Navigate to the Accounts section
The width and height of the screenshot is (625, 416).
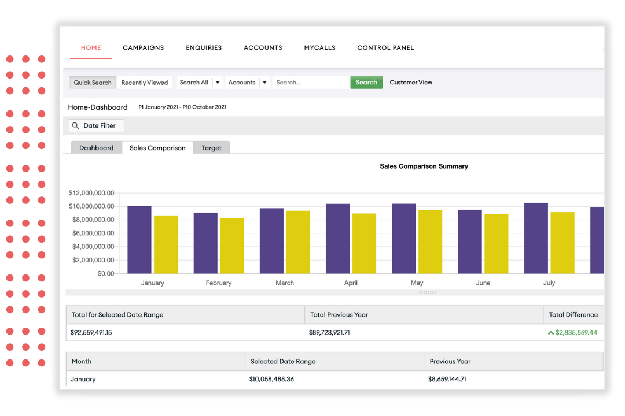coord(263,47)
